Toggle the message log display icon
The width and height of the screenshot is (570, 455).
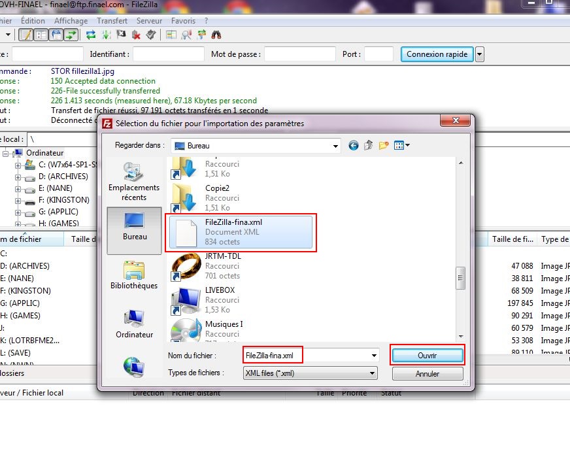coord(26,35)
